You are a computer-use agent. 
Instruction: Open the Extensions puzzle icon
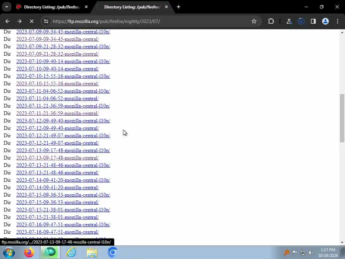click(271, 21)
